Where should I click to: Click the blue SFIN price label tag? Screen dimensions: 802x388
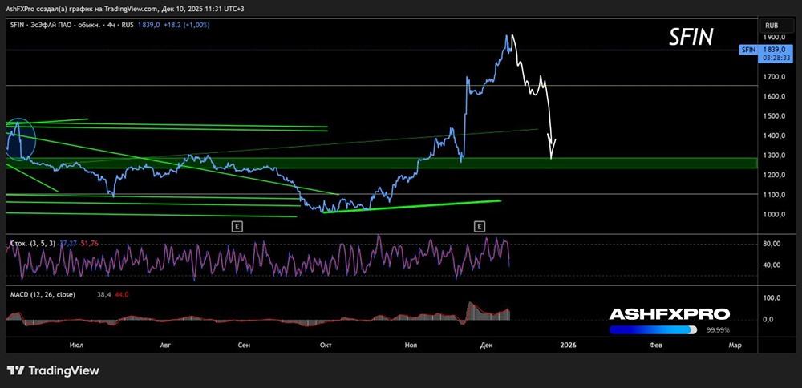point(748,49)
